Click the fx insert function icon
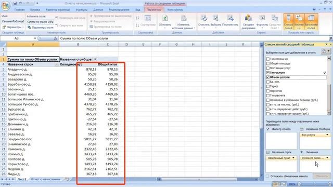This screenshot has height=187, width=333. 56,38
